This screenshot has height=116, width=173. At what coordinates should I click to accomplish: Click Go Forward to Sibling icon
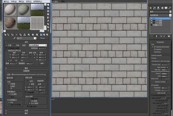point(47,35)
